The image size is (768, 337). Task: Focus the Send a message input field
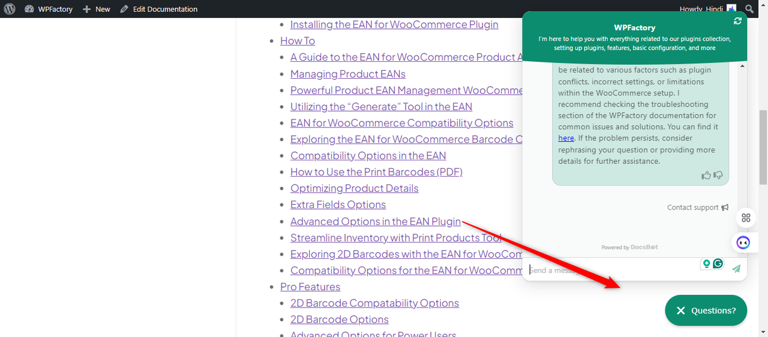point(612,270)
